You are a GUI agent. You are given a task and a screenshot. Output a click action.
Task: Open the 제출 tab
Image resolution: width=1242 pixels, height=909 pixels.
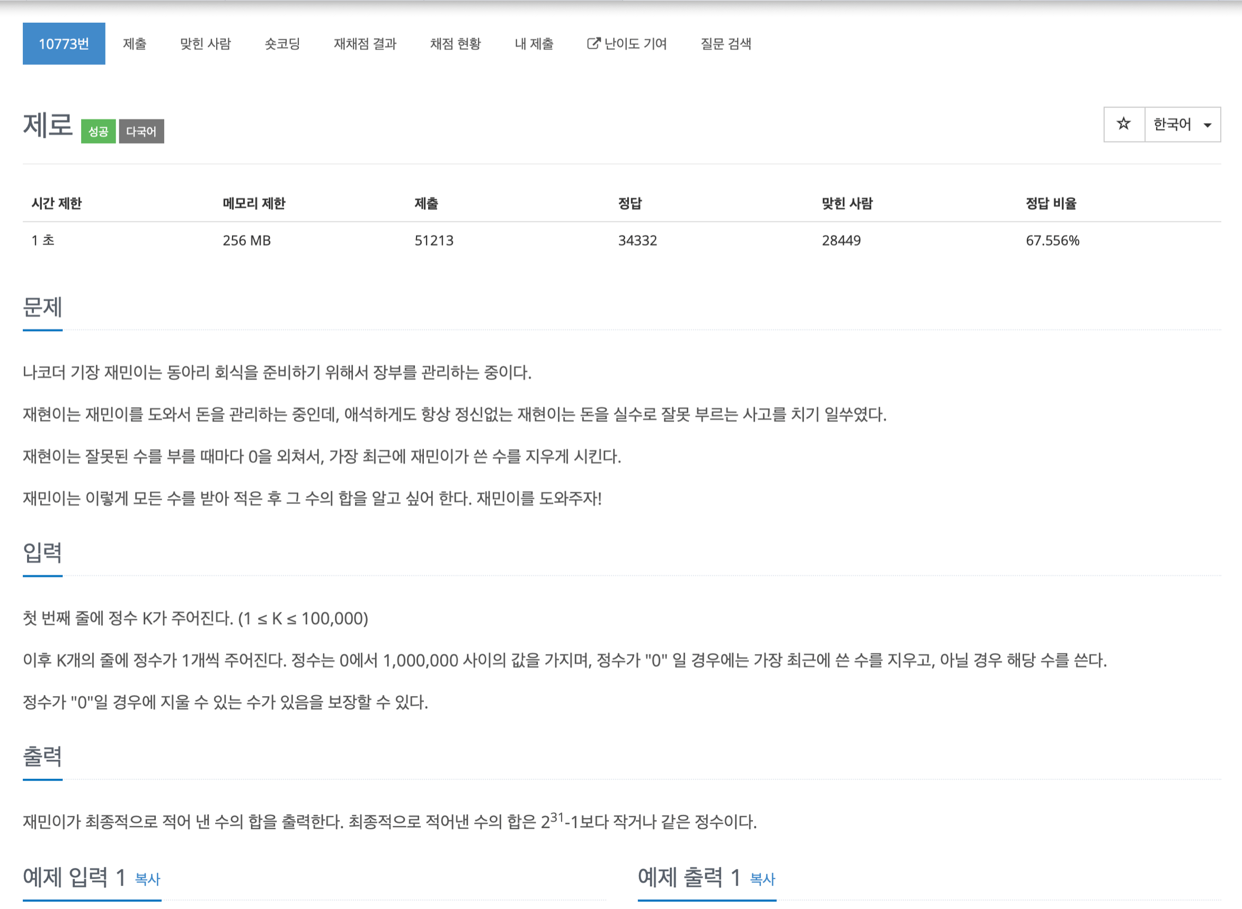point(135,43)
